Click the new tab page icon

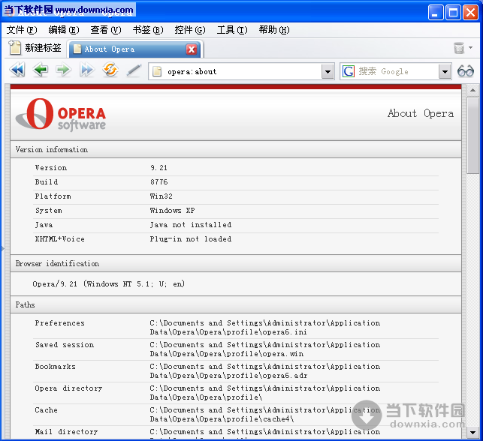click(14, 47)
